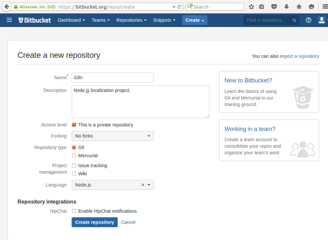Click the Create repository button

pos(94,222)
